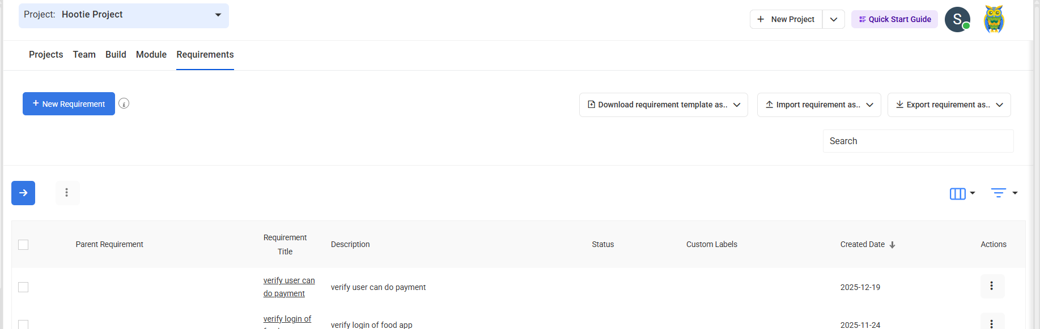This screenshot has width=1040, height=329.
Task: Click the owl mascot icon
Action: pyautogui.click(x=994, y=19)
